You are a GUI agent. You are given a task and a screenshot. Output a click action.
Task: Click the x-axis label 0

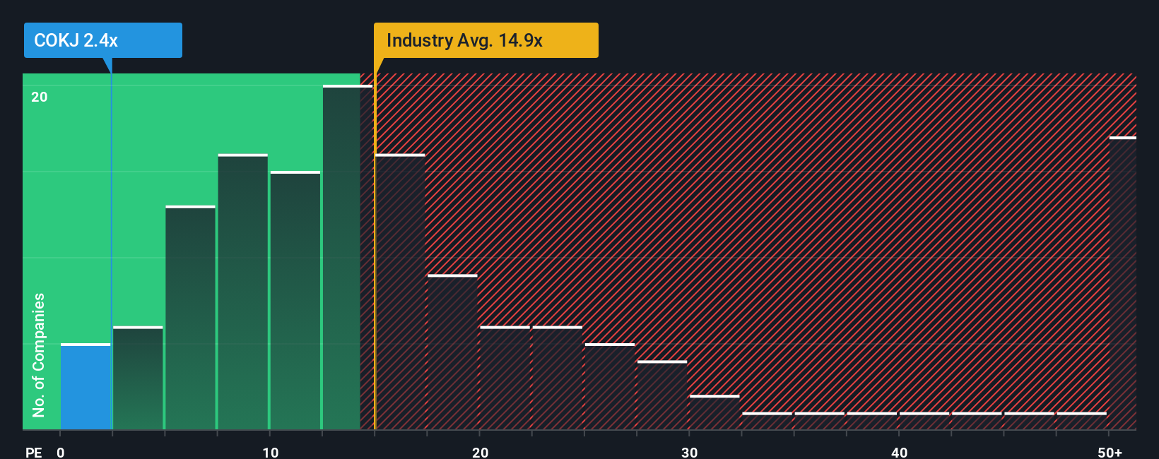61,452
